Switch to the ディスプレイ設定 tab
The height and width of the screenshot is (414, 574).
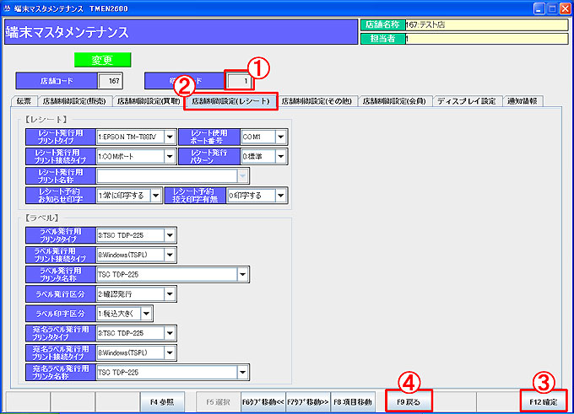(467, 101)
